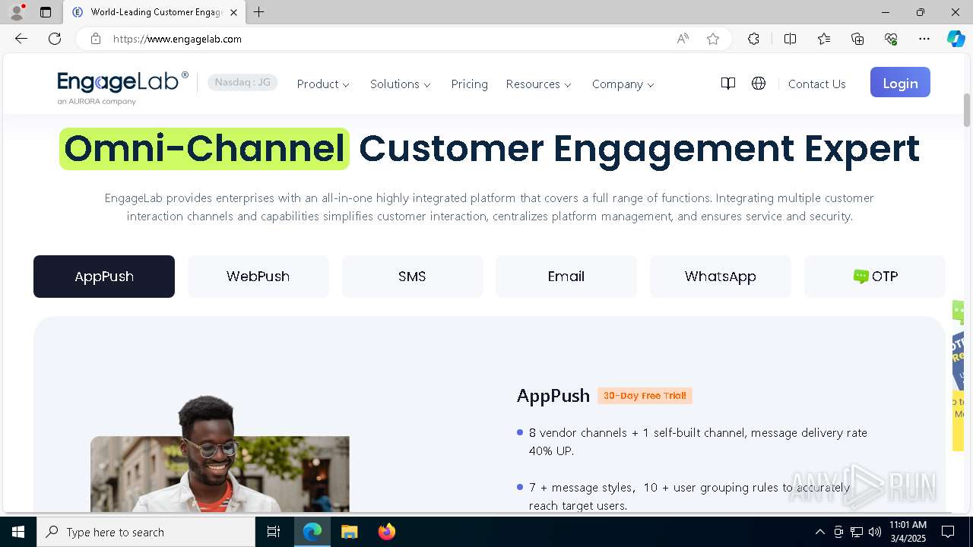This screenshot has width=973, height=547.
Task: Open language globe icon
Action: tap(759, 84)
